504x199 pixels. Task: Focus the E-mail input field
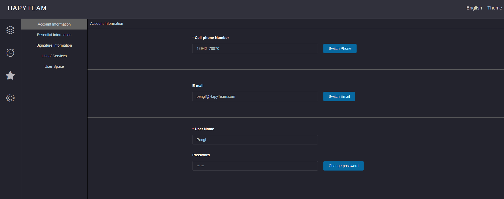tap(255, 96)
